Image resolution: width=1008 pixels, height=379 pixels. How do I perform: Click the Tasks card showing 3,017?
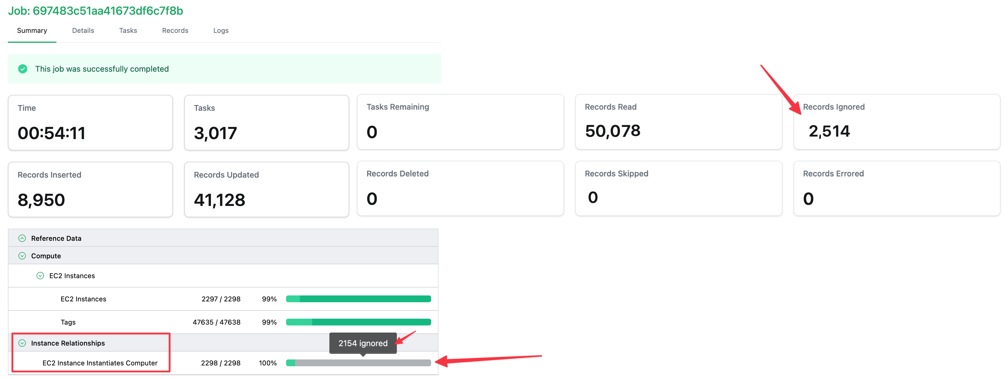click(x=266, y=123)
